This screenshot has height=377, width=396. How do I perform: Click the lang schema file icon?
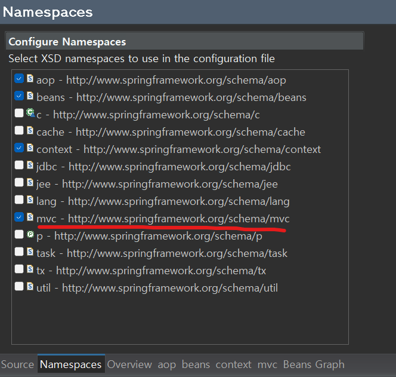(30, 200)
